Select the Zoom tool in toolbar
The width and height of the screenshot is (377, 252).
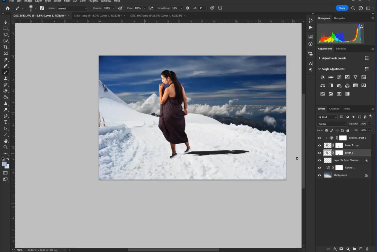(5, 147)
